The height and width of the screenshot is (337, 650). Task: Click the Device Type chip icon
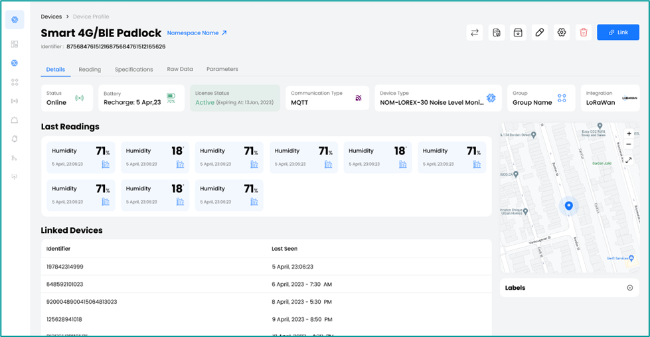click(491, 98)
